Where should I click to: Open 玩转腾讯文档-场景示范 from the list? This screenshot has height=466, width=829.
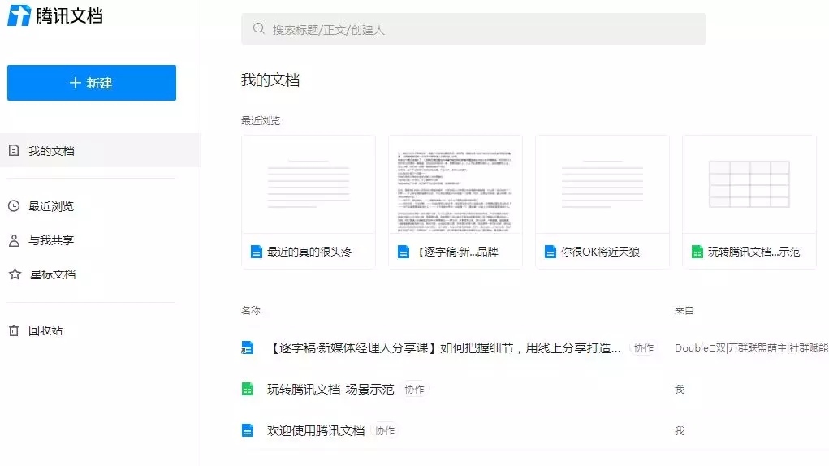click(x=330, y=390)
